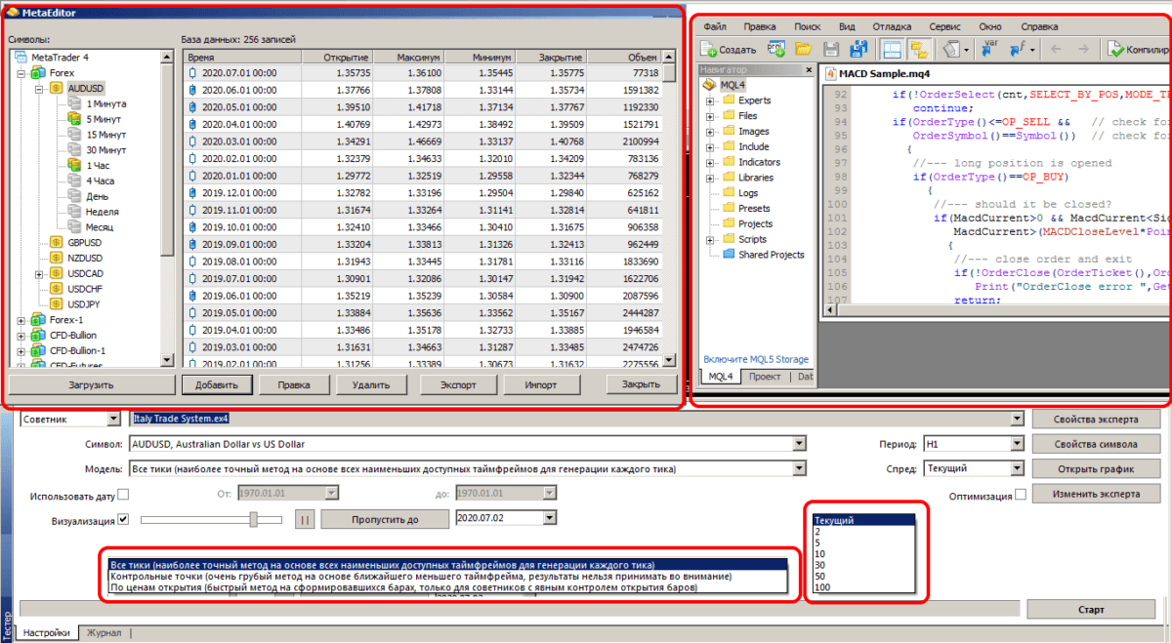Click the save all floppy disks icon

click(859, 49)
